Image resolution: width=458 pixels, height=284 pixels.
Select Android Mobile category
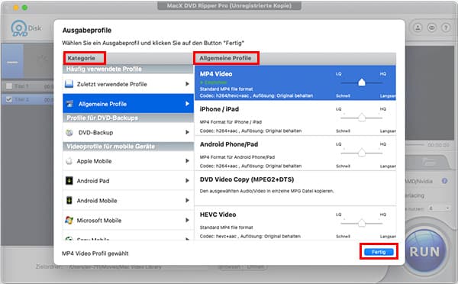tap(128, 201)
